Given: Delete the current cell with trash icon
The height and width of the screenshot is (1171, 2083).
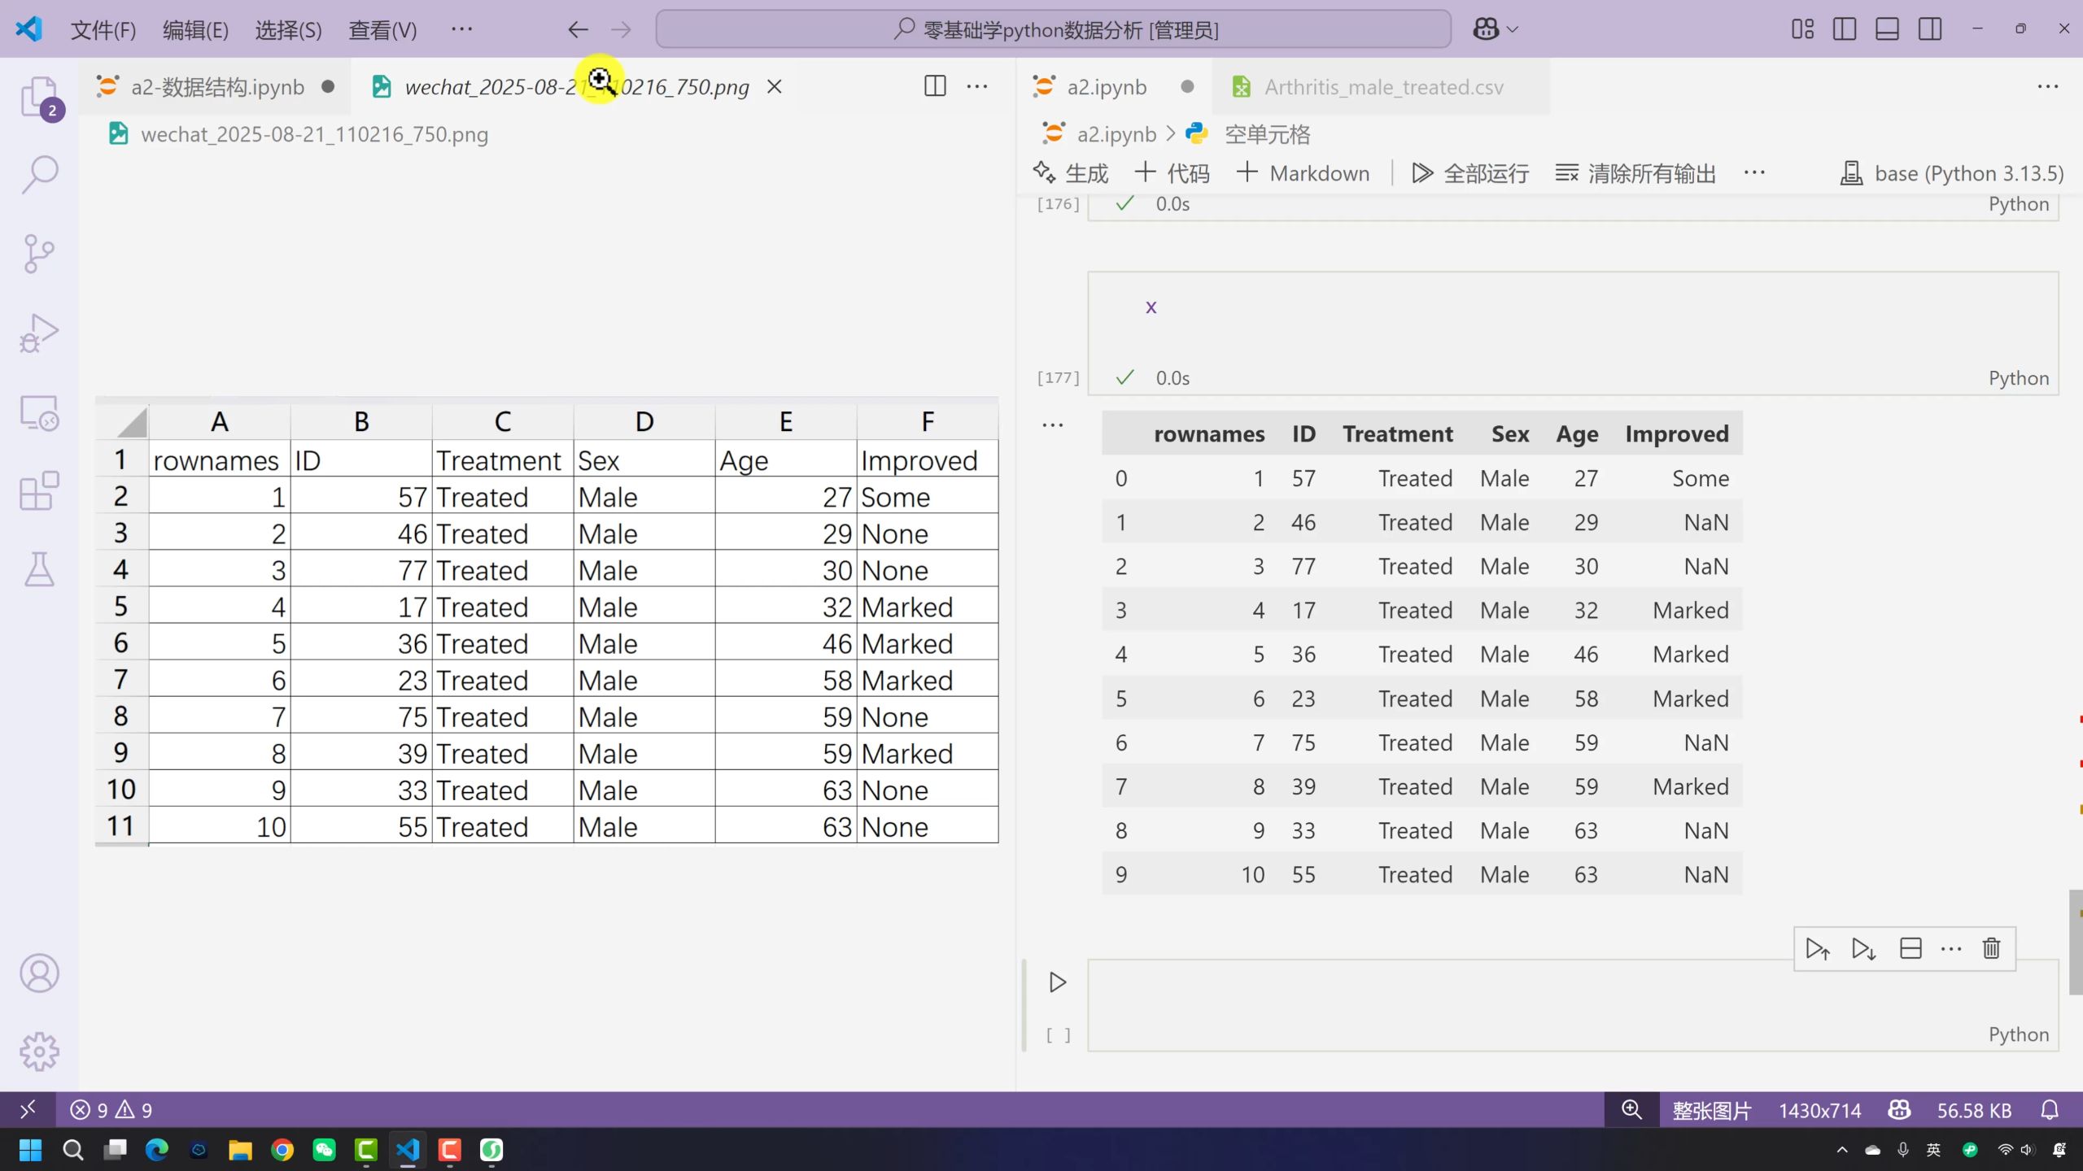Looking at the screenshot, I should pos(1991,948).
